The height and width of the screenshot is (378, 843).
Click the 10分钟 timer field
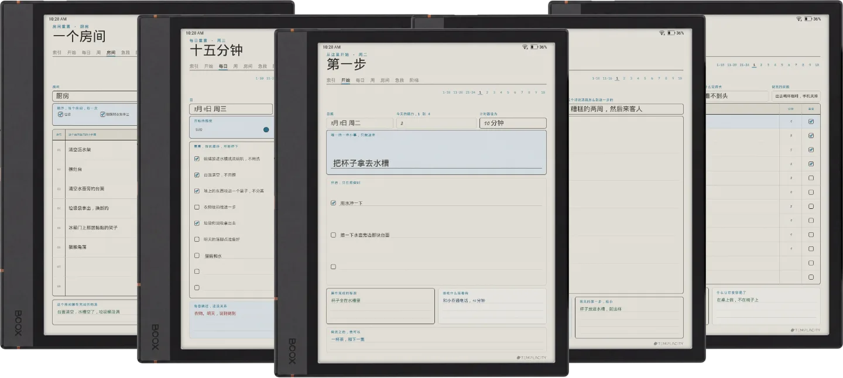[513, 123]
